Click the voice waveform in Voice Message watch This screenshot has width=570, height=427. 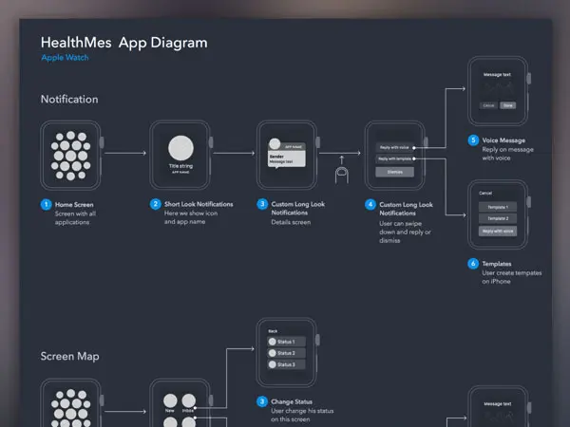498,87
